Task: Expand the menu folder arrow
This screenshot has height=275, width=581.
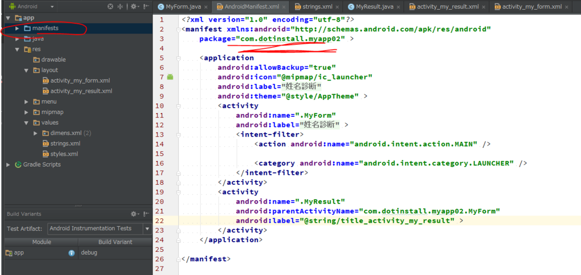Action: pos(26,102)
